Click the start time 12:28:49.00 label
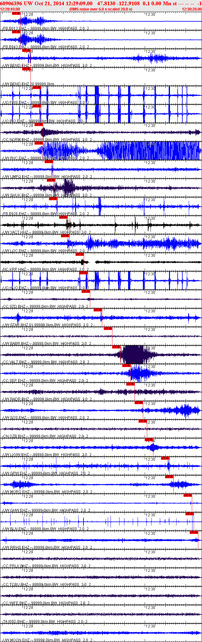 pos(10,9)
